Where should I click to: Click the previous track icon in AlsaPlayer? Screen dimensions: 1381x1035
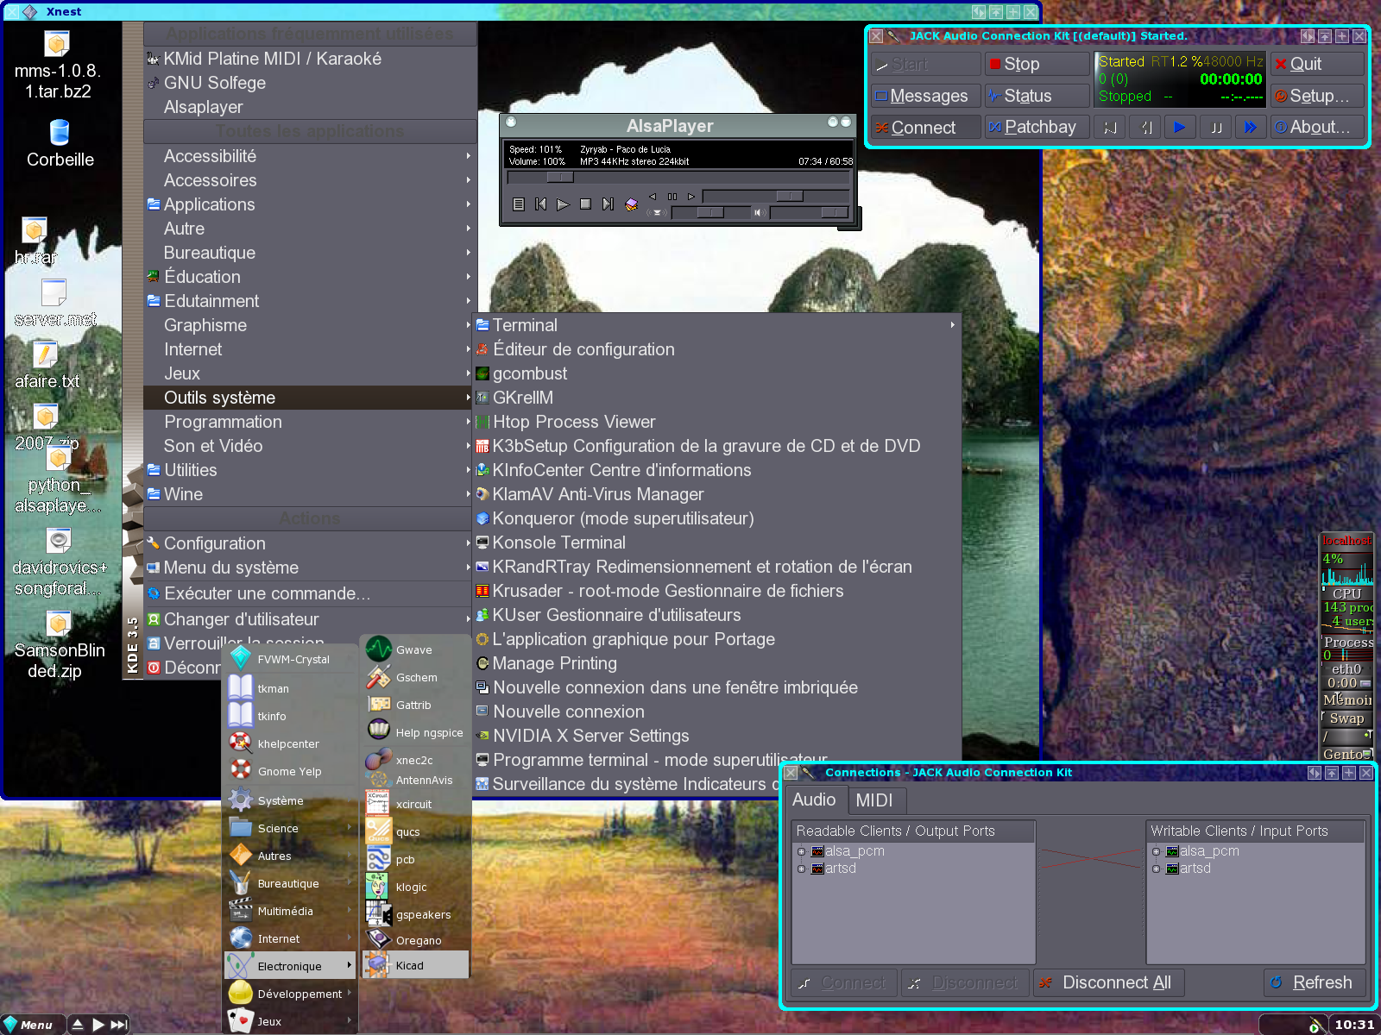tap(540, 204)
